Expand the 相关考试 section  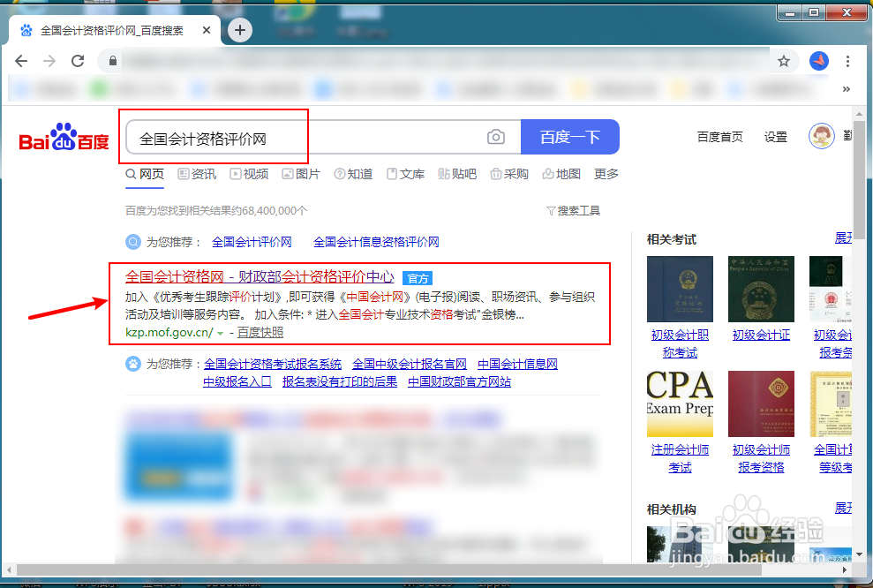(843, 239)
